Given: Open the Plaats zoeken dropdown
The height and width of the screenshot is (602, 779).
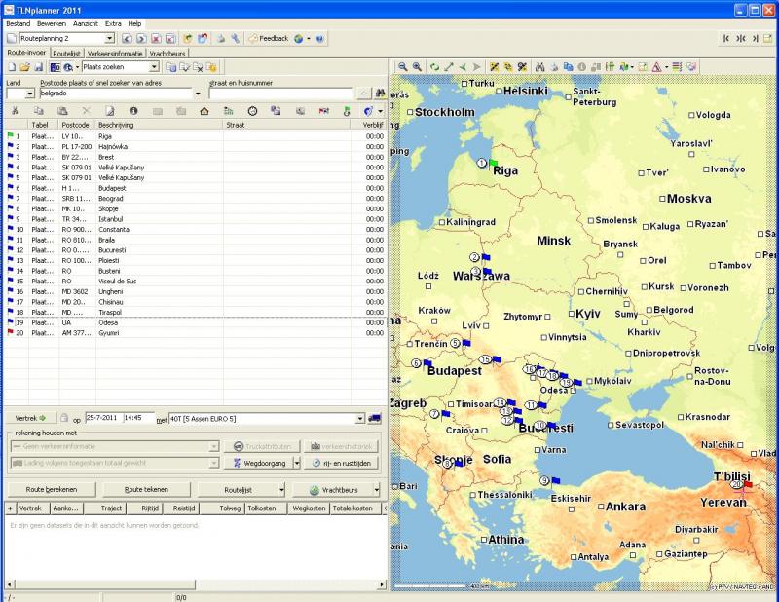Looking at the screenshot, I should [154, 67].
